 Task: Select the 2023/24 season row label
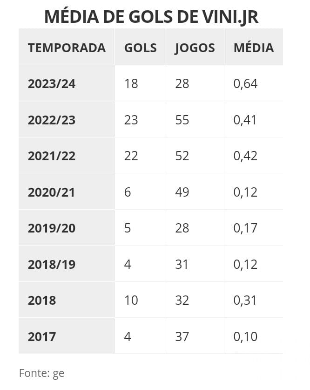(x=51, y=84)
